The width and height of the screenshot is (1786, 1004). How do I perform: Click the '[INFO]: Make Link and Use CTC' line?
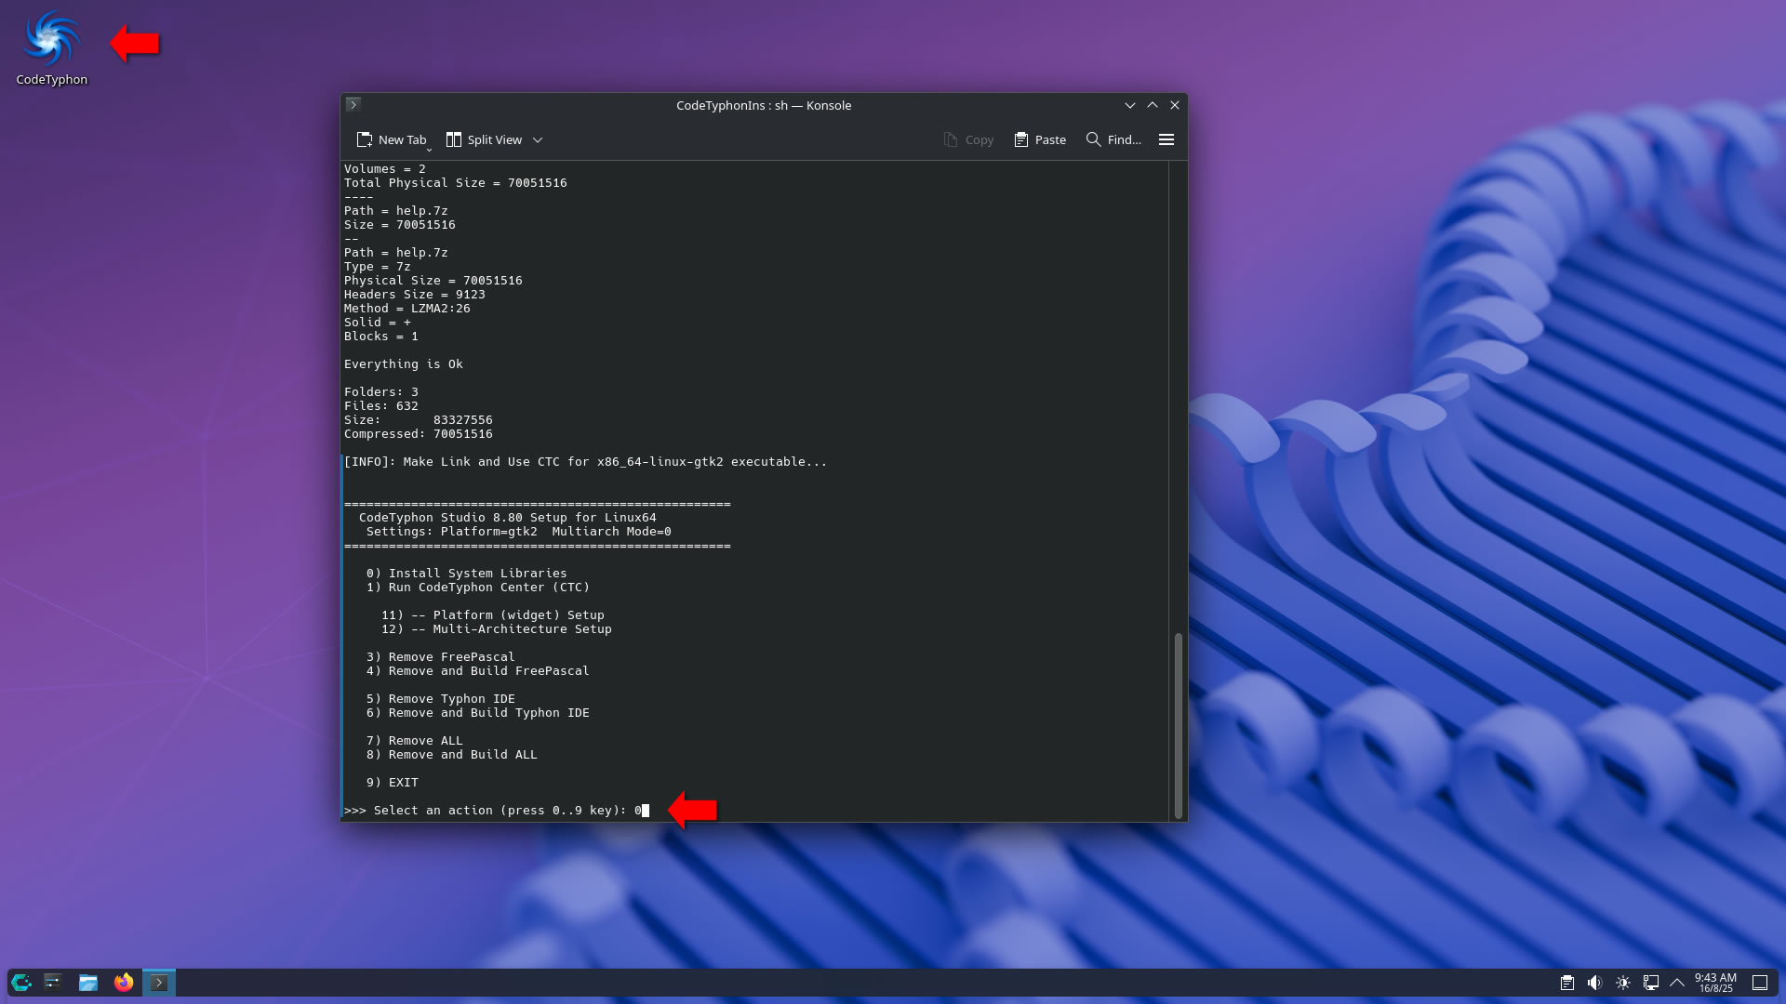tap(585, 462)
